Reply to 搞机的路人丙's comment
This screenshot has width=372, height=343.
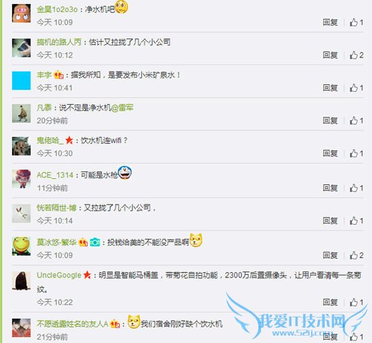coord(330,55)
